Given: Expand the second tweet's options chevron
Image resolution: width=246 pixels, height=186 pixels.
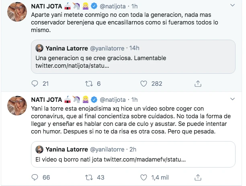Looking at the screenshot, I should point(233,99).
